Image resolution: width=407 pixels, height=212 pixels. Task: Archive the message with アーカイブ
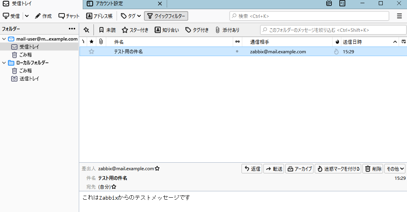pos(300,169)
